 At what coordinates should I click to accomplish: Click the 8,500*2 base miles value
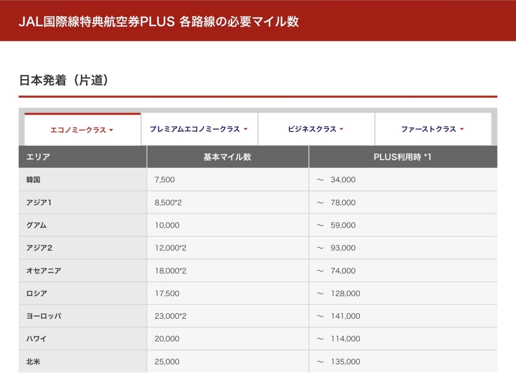click(x=168, y=202)
